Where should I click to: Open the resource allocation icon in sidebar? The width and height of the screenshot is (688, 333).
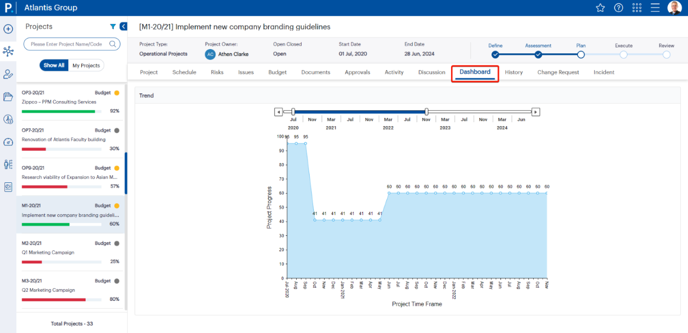point(8,165)
